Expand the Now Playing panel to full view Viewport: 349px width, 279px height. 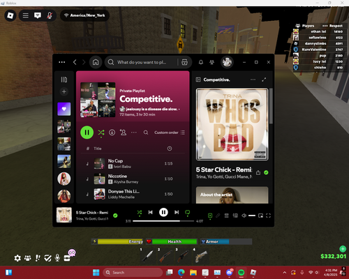(264, 80)
